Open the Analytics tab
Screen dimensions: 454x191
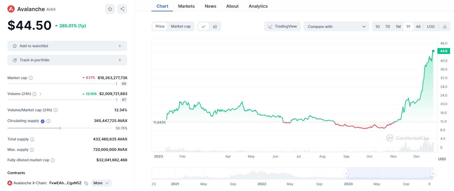tap(258, 6)
